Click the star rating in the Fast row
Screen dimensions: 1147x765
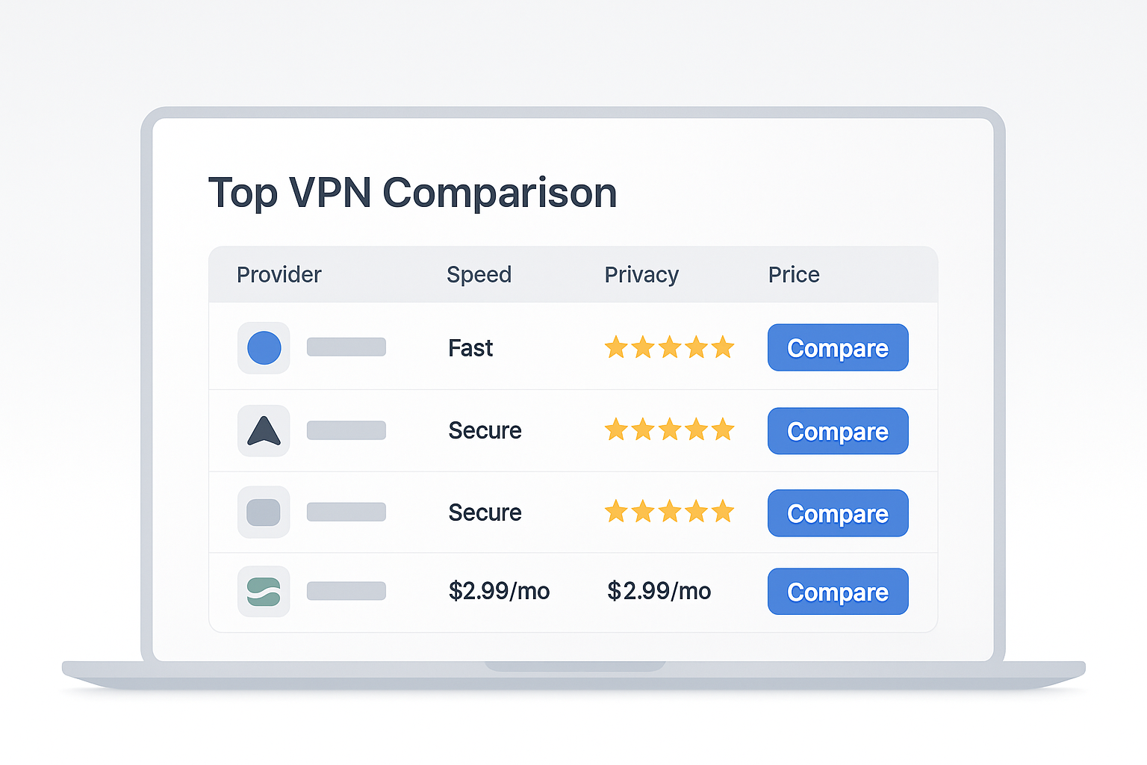tap(669, 347)
